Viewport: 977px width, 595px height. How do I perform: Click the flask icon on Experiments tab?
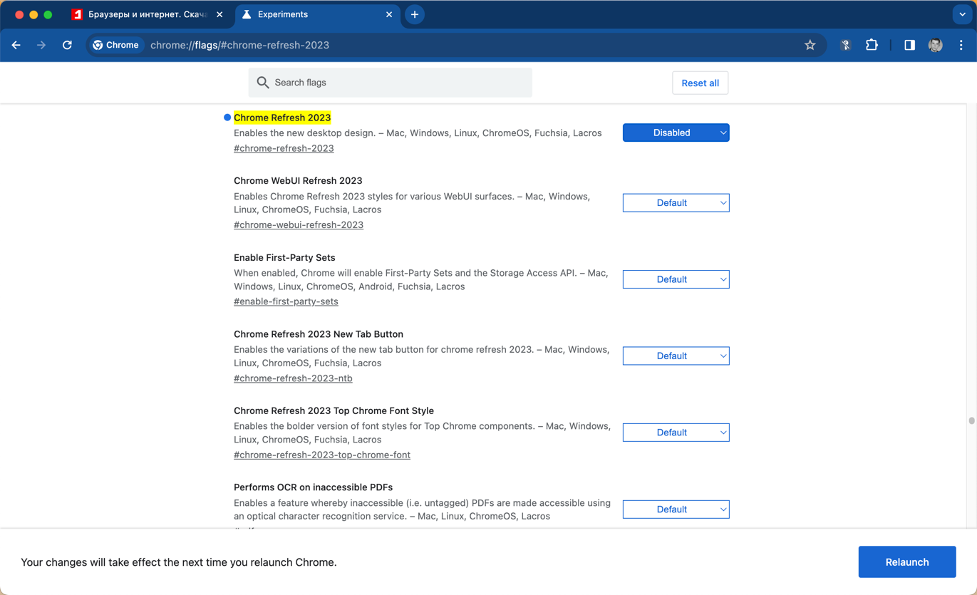247,14
